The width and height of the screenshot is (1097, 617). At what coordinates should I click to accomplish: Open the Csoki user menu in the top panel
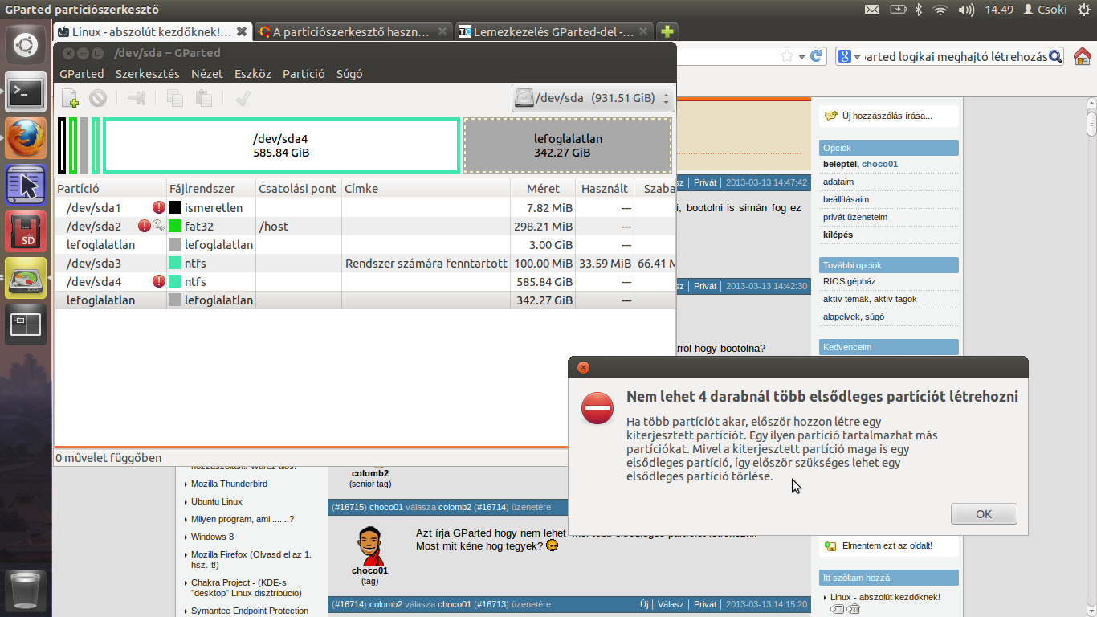click(1046, 10)
